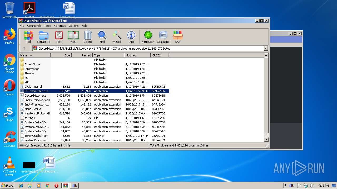Launch Firefox from the desktop
Image resolution: width=337 pixels, height=189 pixels.
pyautogui.click(x=9, y=36)
